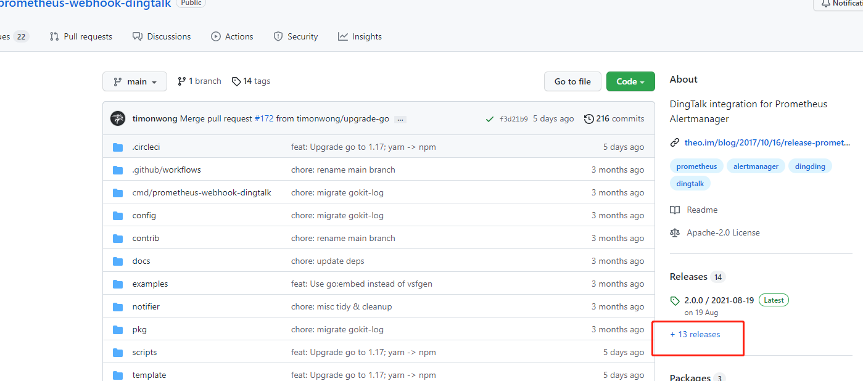This screenshot has width=863, height=381.
Task: Show the + 13 releases link
Action: click(695, 334)
